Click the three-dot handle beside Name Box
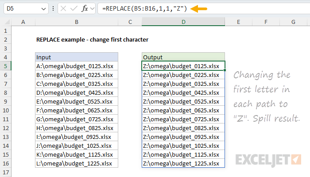Screen dimensions: 310x177 (x=53, y=9)
